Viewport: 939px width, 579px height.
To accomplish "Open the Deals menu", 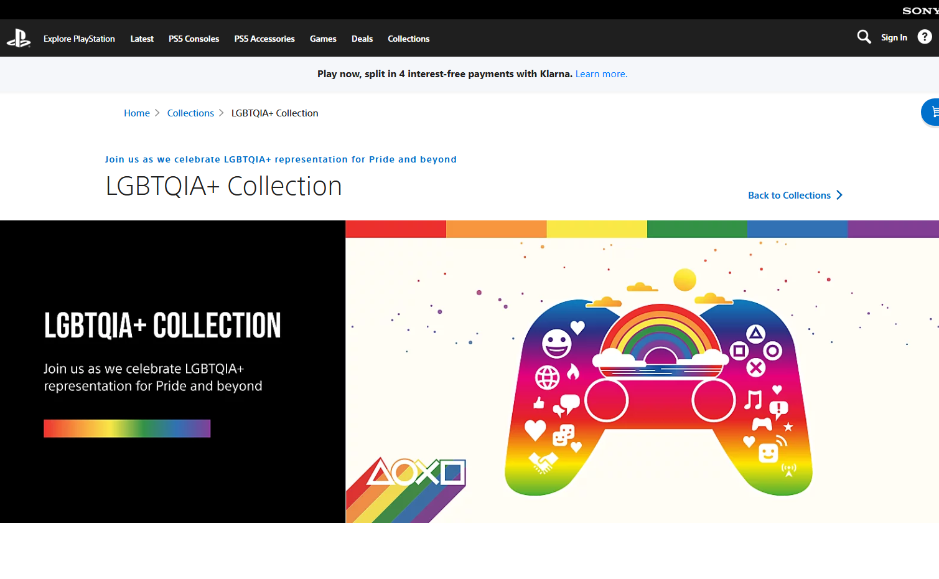I will (362, 39).
